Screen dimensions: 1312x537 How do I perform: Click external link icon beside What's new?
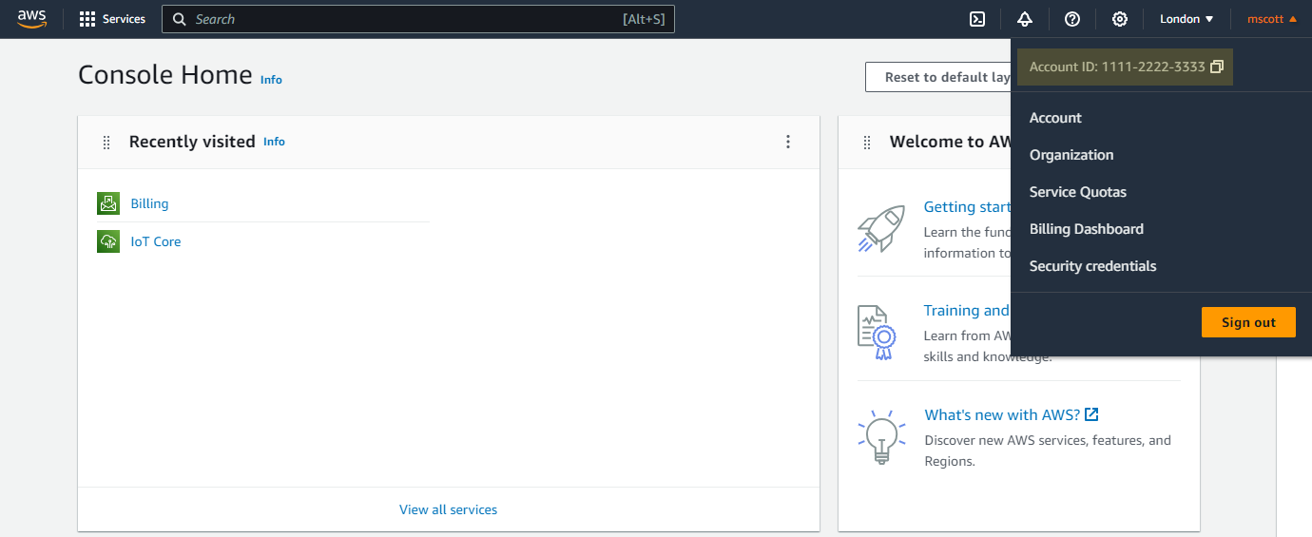(1092, 414)
